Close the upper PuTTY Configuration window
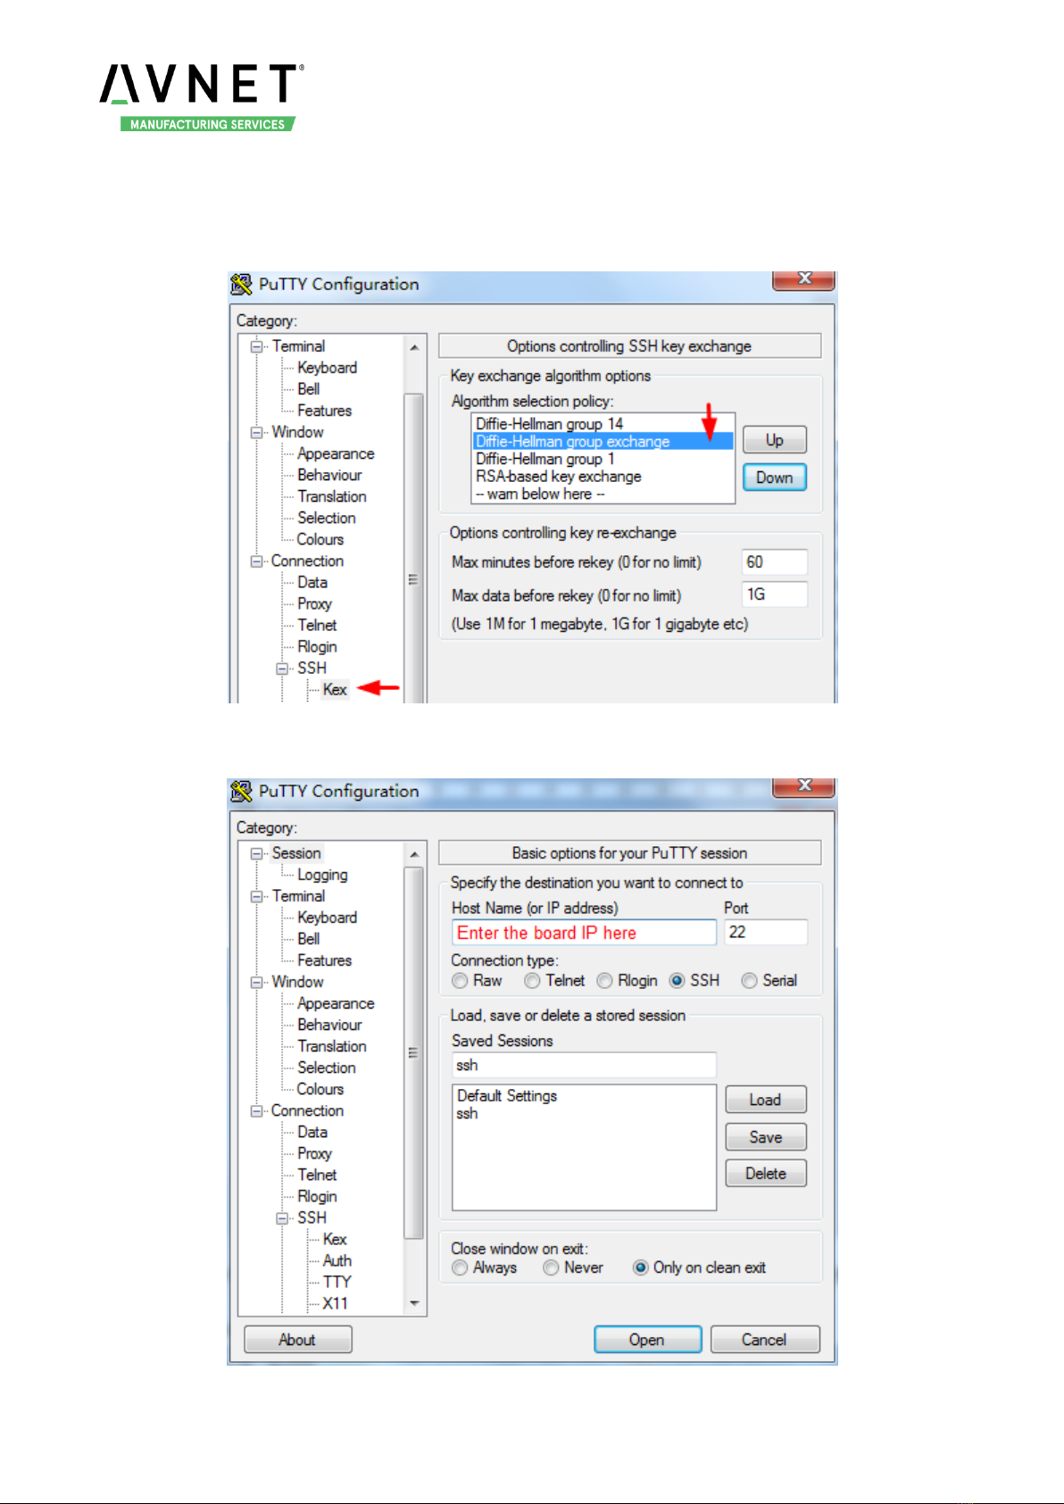This screenshot has height=1504, width=1064. tap(803, 279)
